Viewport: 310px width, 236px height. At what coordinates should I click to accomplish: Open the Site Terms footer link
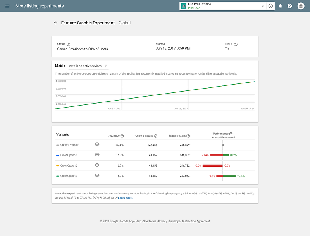(150, 221)
